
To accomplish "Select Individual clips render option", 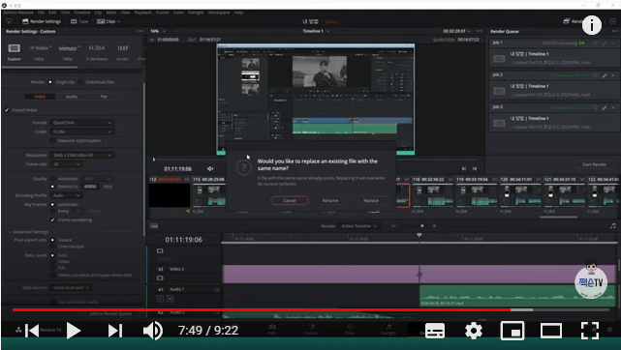I will [x=80, y=82].
